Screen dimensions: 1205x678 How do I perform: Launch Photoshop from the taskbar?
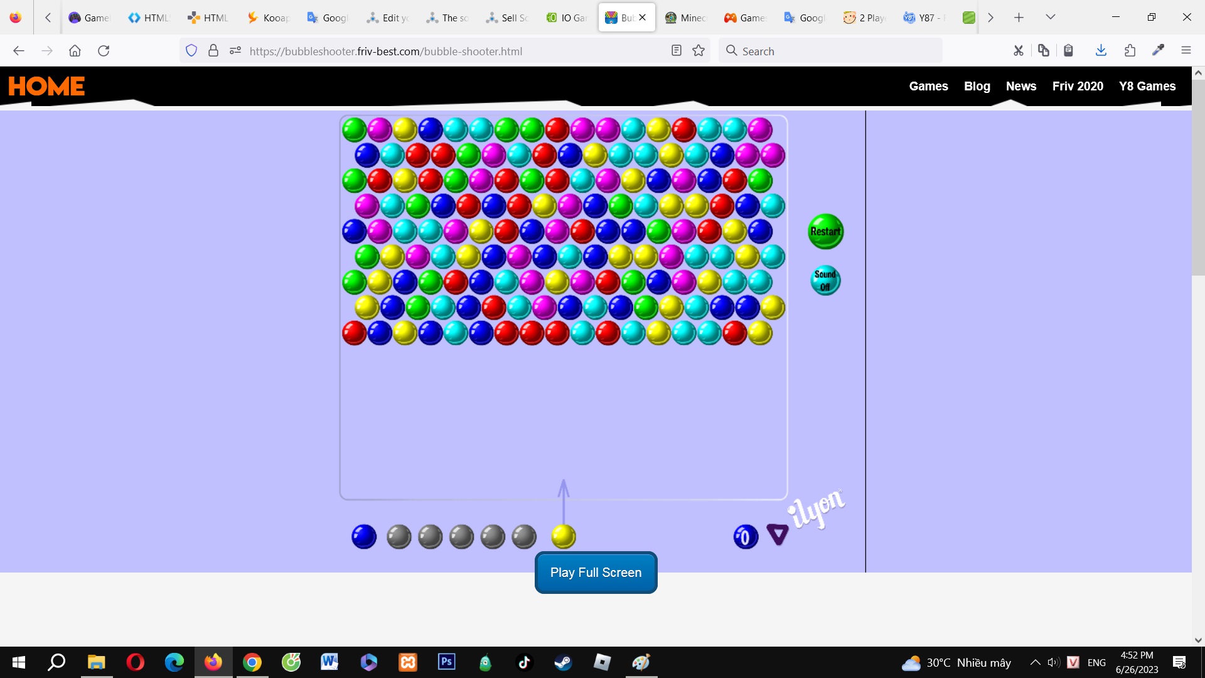446,662
